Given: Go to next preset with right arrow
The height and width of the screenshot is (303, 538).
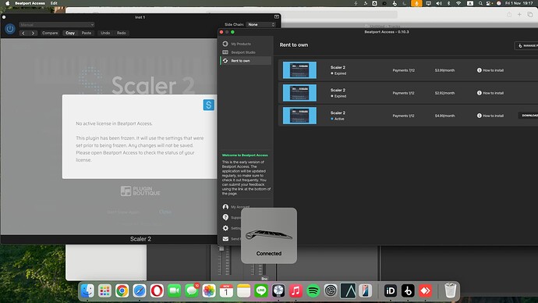Looking at the screenshot, I should pos(33,33).
